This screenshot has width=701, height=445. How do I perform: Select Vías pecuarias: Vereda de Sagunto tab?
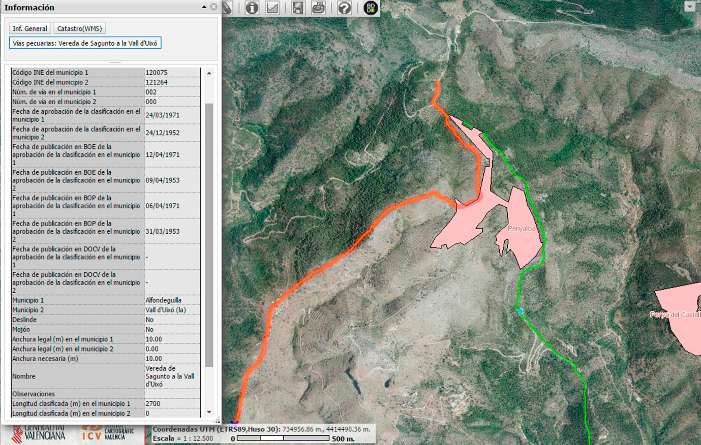(85, 43)
